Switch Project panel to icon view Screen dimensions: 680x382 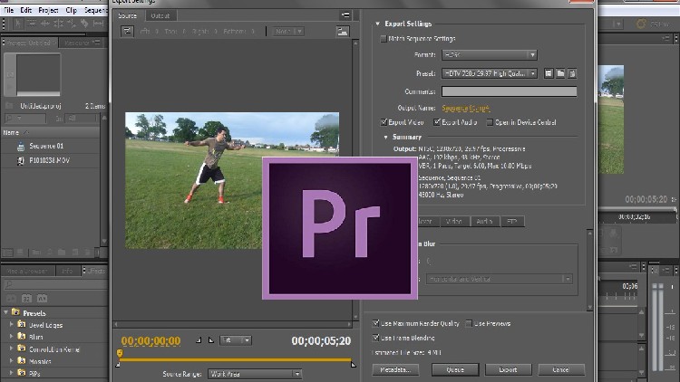point(20,252)
